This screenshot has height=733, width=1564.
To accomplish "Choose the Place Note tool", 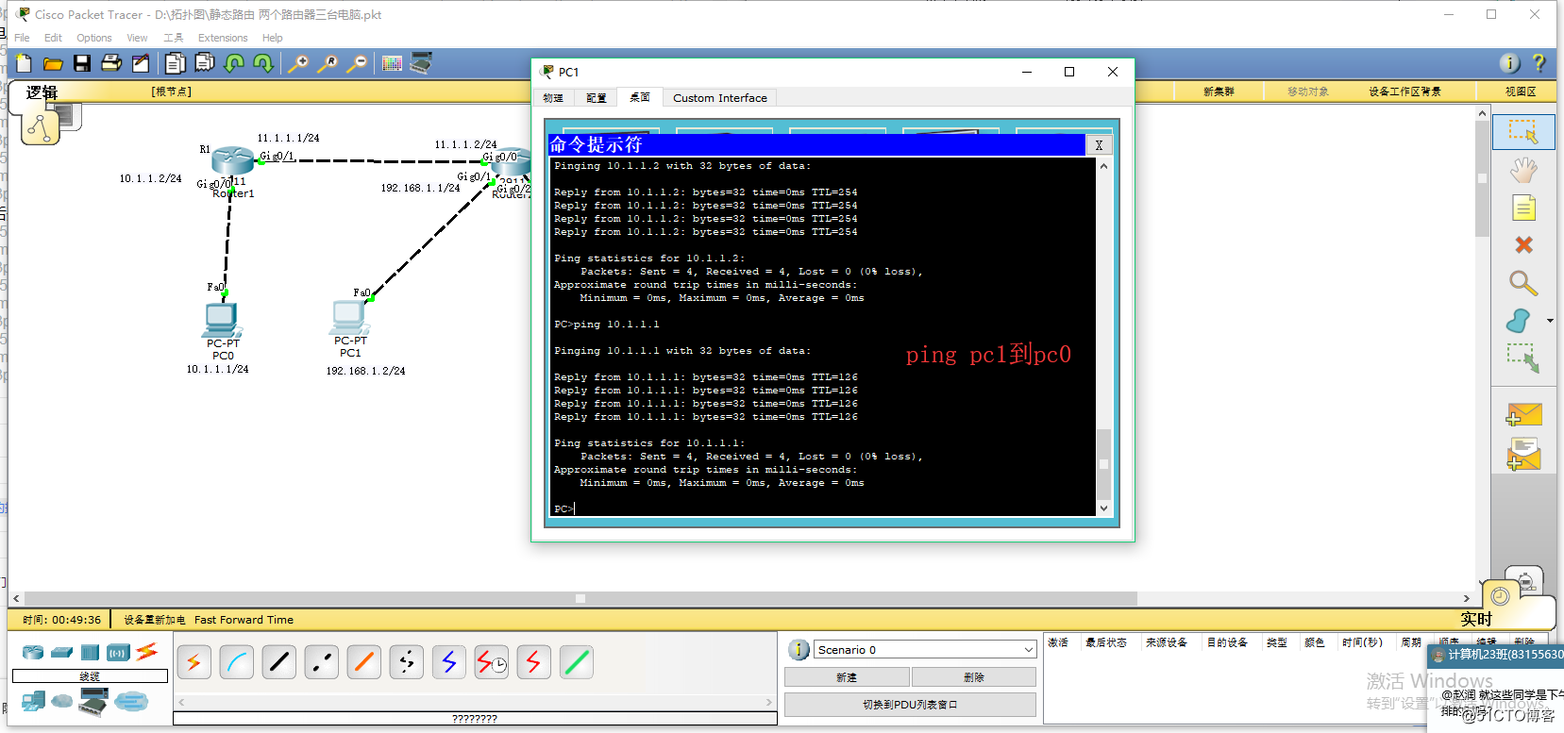I will click(1523, 208).
